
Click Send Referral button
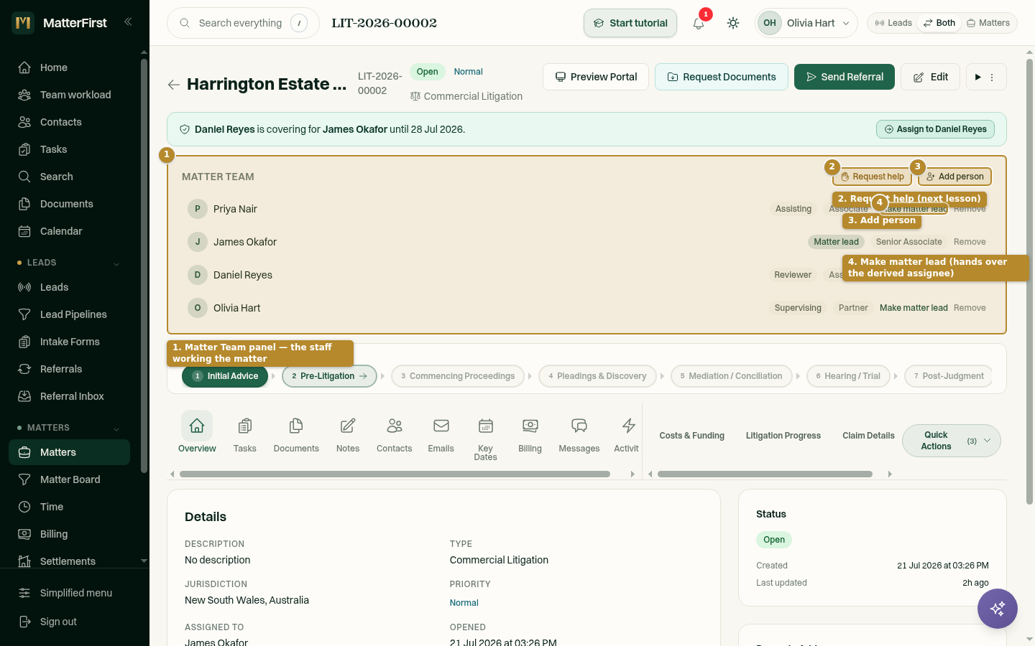[845, 77]
